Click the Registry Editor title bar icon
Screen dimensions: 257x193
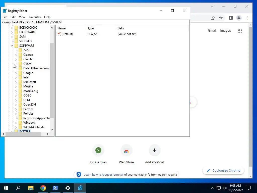pyautogui.click(x=5, y=11)
